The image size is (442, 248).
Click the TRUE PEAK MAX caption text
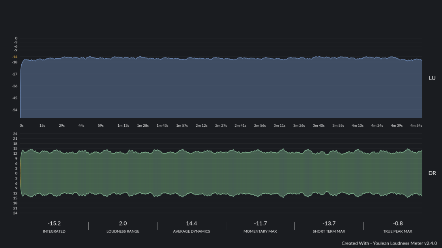coord(397,231)
